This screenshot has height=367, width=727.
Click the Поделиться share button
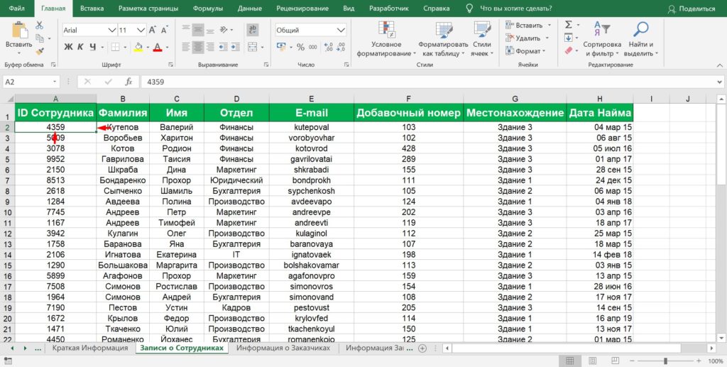click(x=692, y=9)
